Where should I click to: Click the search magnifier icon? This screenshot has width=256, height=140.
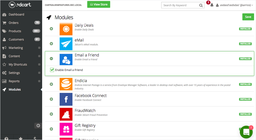[x=201, y=5]
